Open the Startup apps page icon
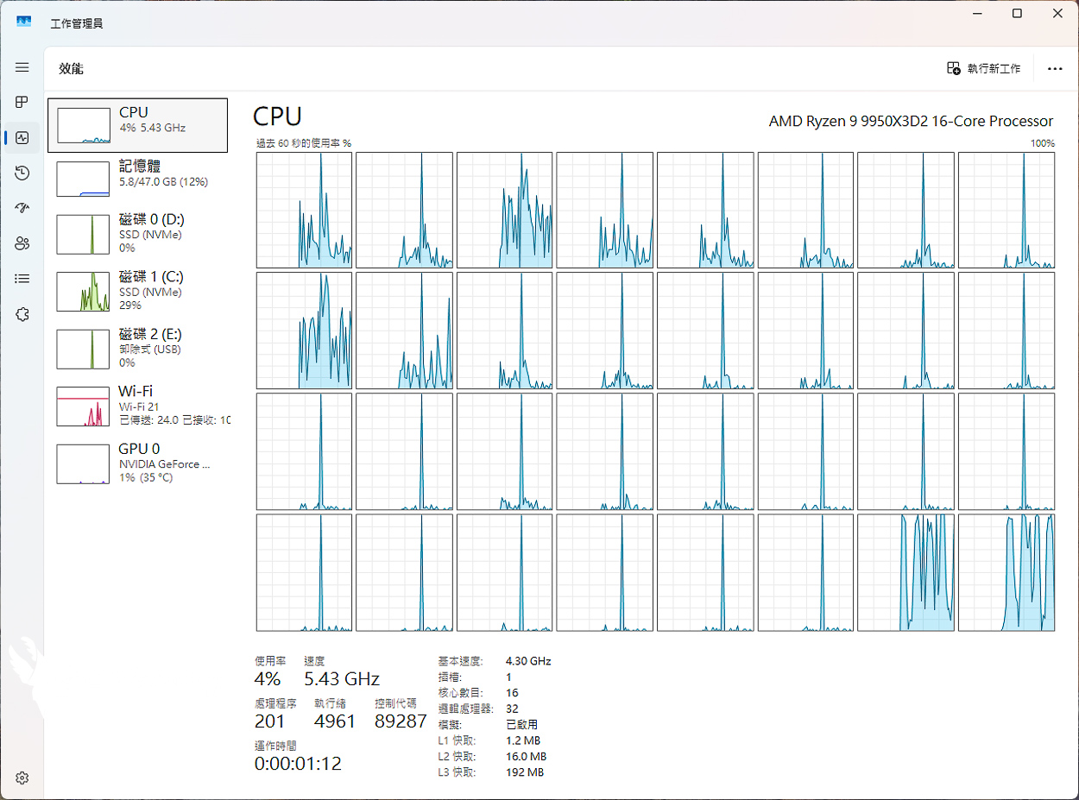 [x=22, y=208]
